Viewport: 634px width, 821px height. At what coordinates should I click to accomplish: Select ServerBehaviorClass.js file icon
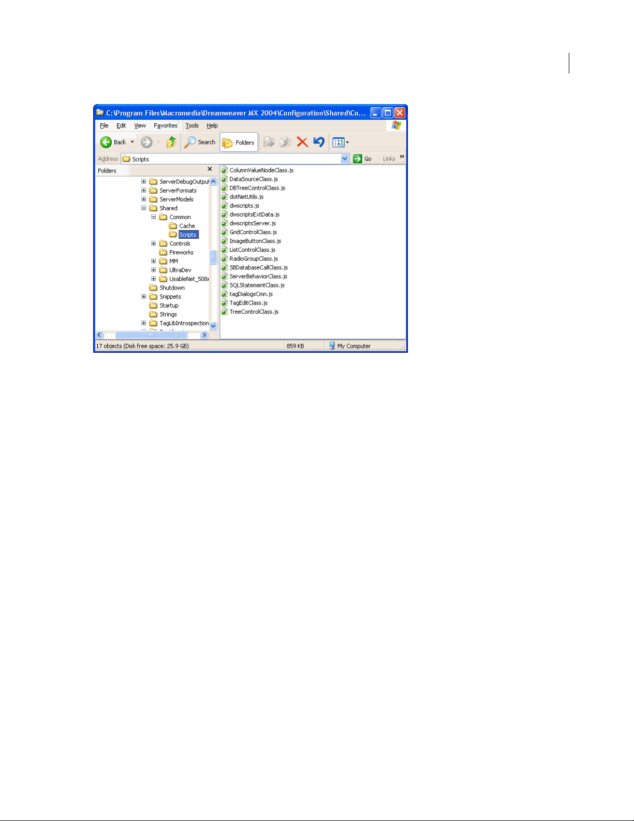tap(225, 276)
